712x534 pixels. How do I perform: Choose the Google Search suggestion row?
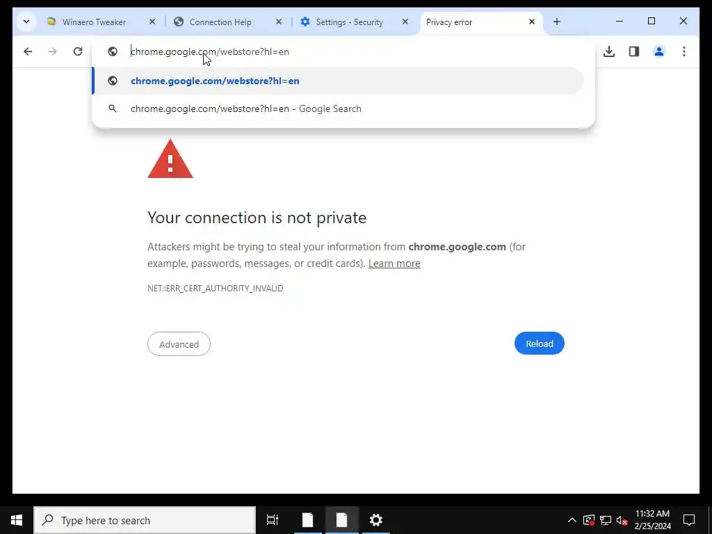tap(339, 109)
